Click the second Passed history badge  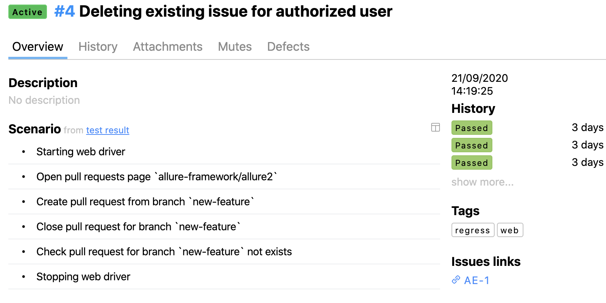pos(472,145)
